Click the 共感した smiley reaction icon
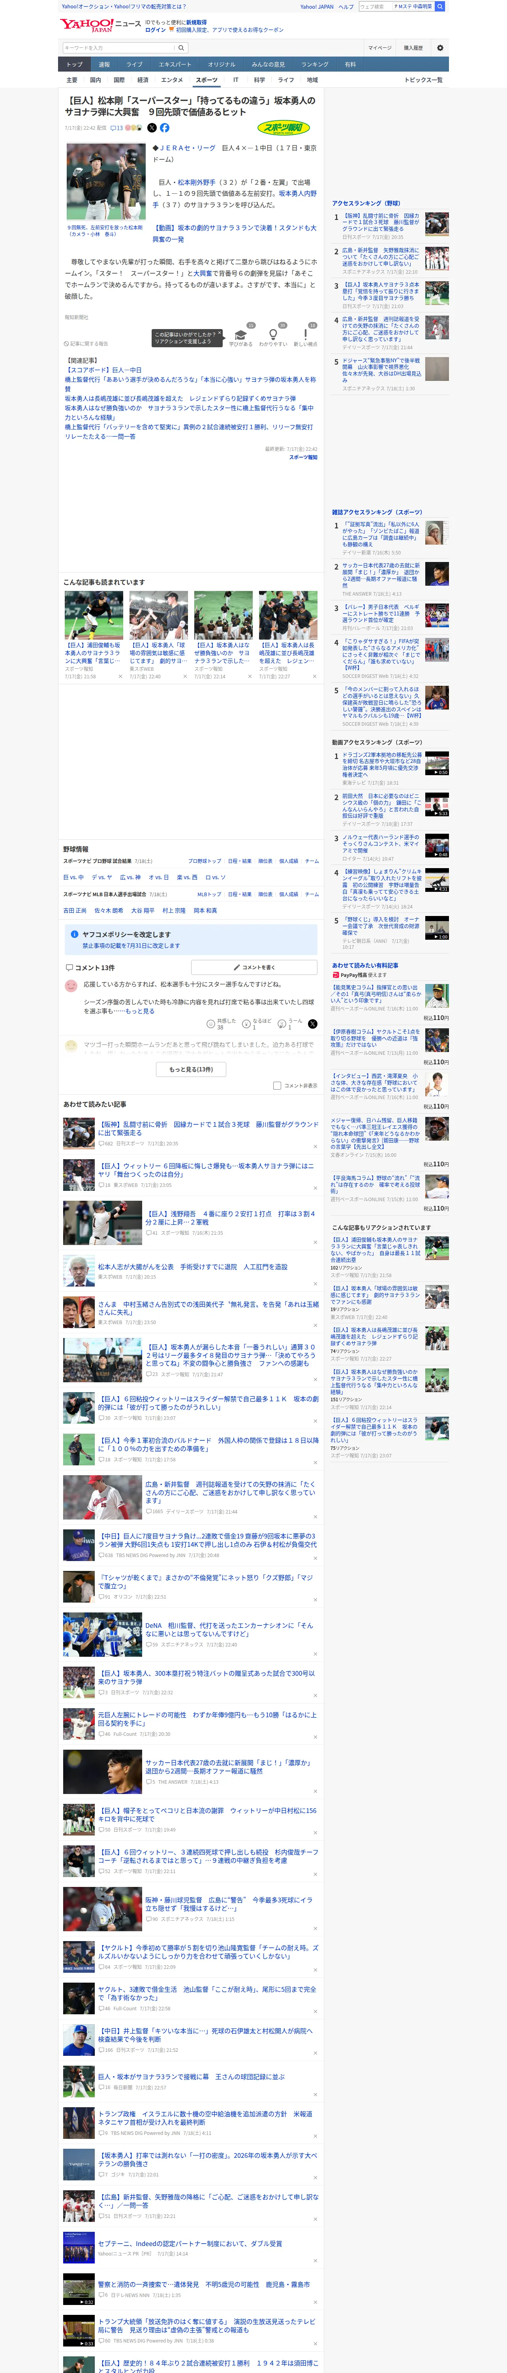This screenshot has height=2373, width=507. [x=212, y=1024]
